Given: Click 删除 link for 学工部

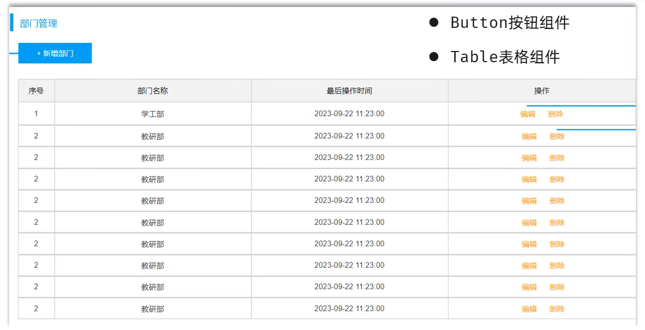Looking at the screenshot, I should point(556,114).
